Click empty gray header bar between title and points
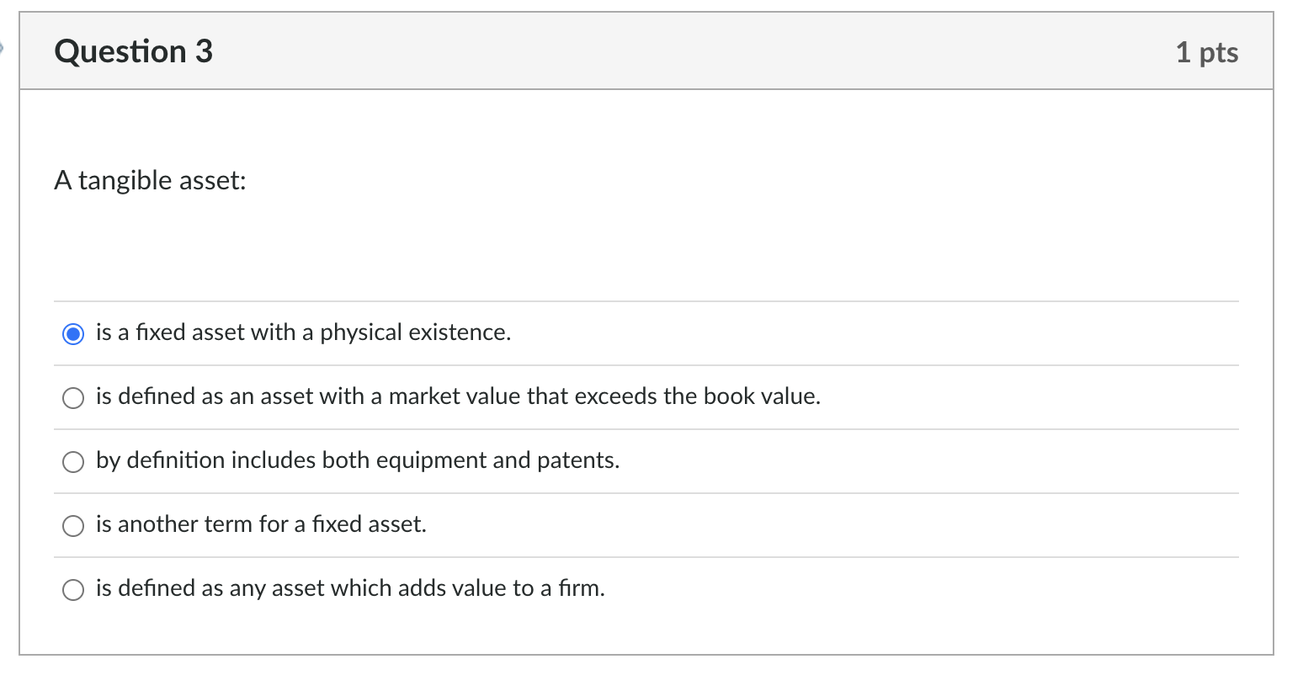The width and height of the screenshot is (1303, 675). tap(673, 51)
